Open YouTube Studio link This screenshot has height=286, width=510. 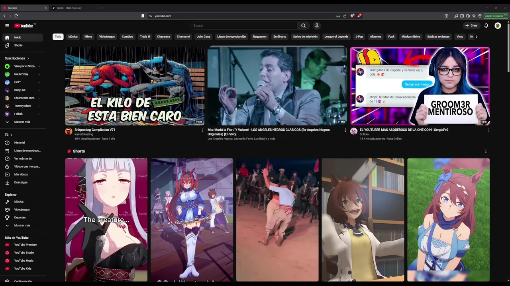click(x=22, y=253)
